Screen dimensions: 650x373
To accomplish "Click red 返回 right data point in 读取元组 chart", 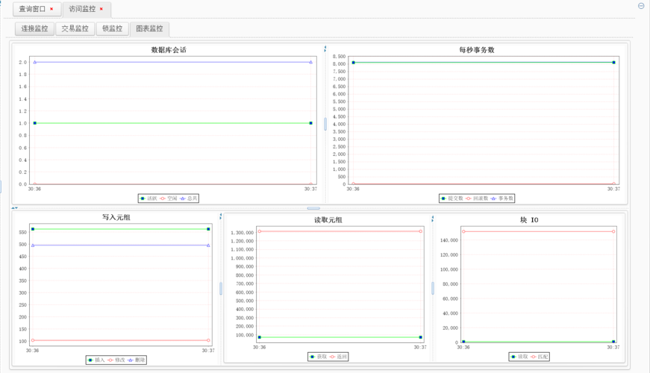I will pos(421,231).
